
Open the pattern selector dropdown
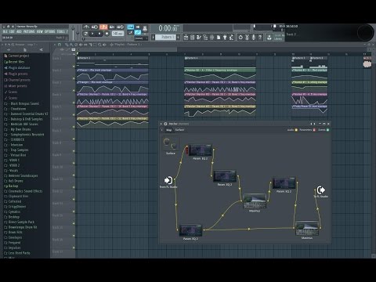point(166,38)
